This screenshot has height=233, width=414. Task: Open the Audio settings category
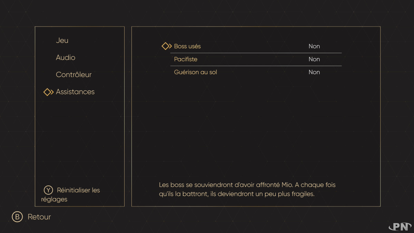click(x=66, y=58)
